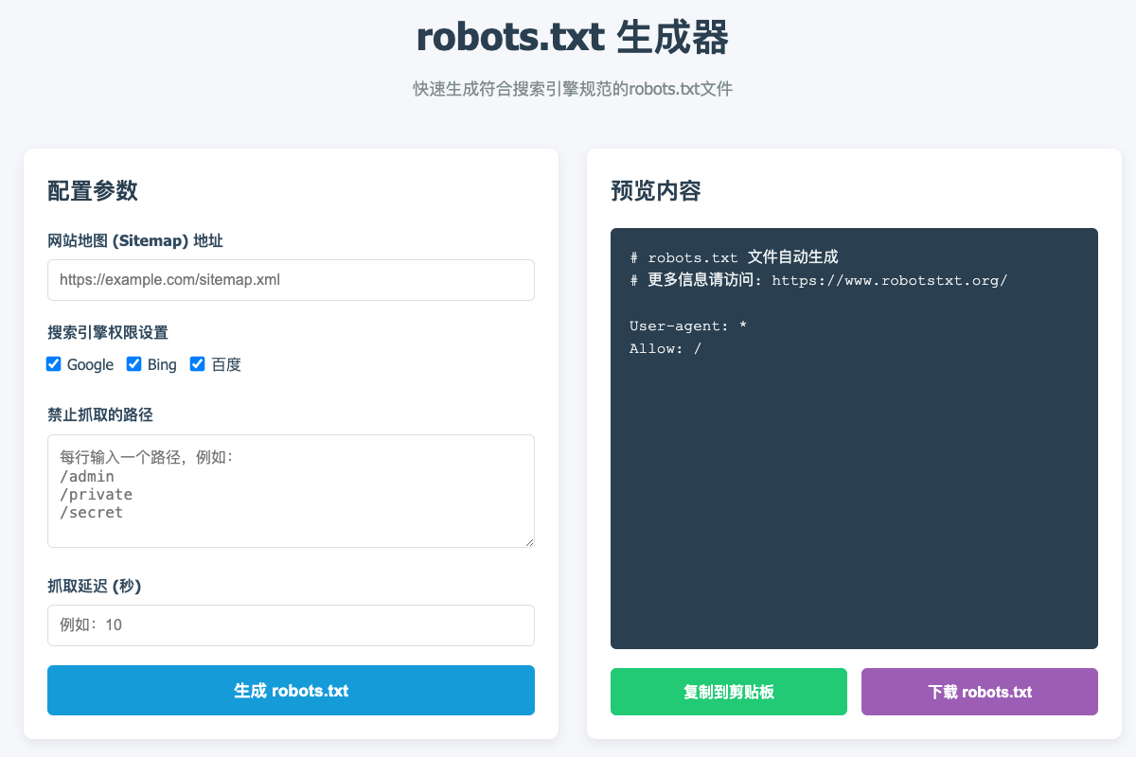Image resolution: width=1136 pixels, height=757 pixels.
Task: Toggle the Google search engine checkbox
Action: pos(54,364)
